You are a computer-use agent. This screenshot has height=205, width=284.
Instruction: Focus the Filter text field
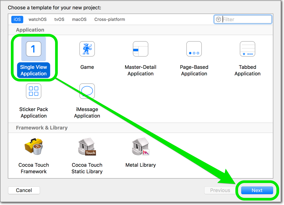pyautogui.click(x=243, y=19)
